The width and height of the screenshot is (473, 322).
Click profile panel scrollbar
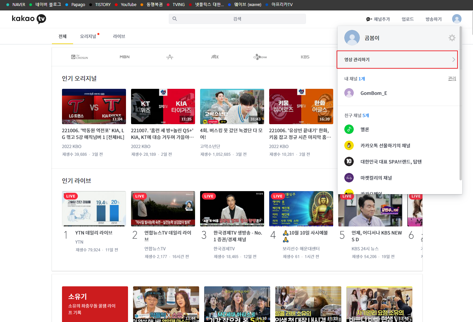(461, 104)
